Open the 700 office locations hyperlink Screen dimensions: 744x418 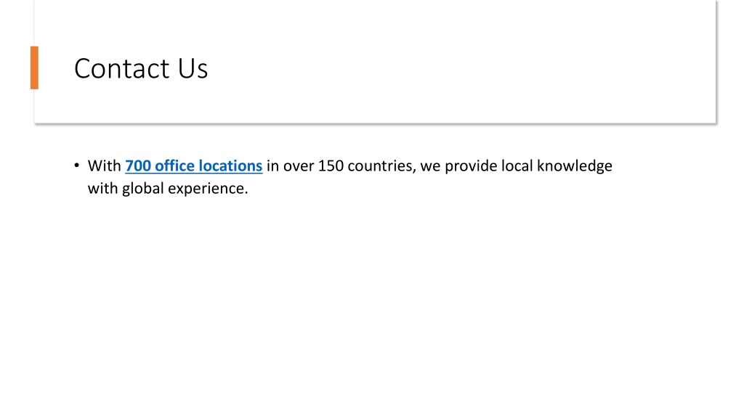click(193, 166)
